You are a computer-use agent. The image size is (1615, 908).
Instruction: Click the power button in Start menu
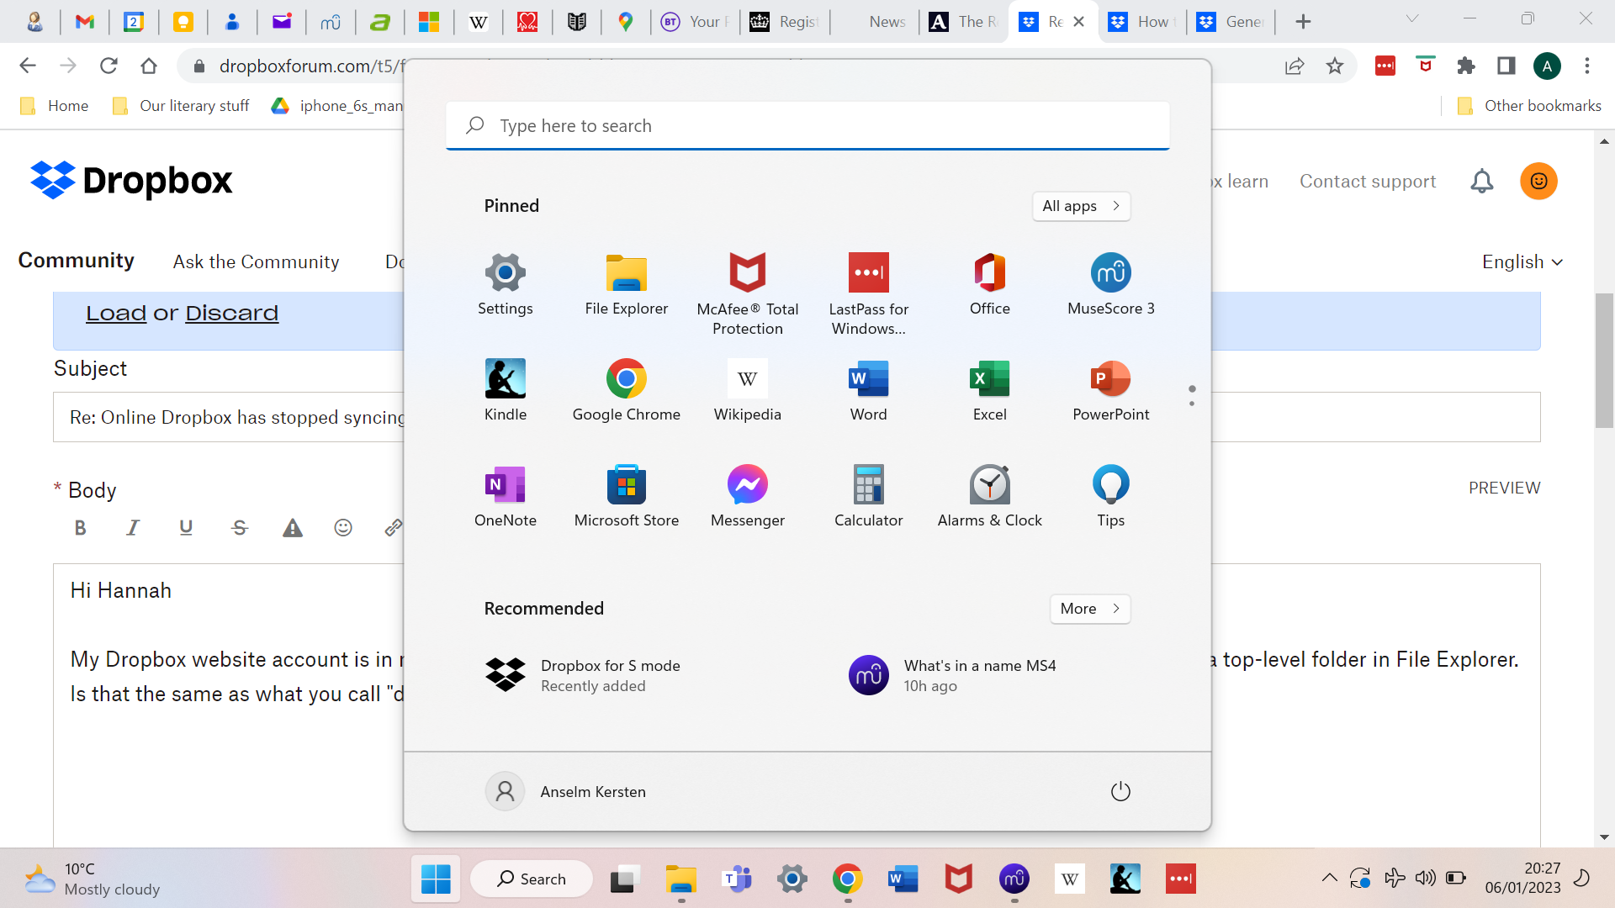[x=1120, y=791]
